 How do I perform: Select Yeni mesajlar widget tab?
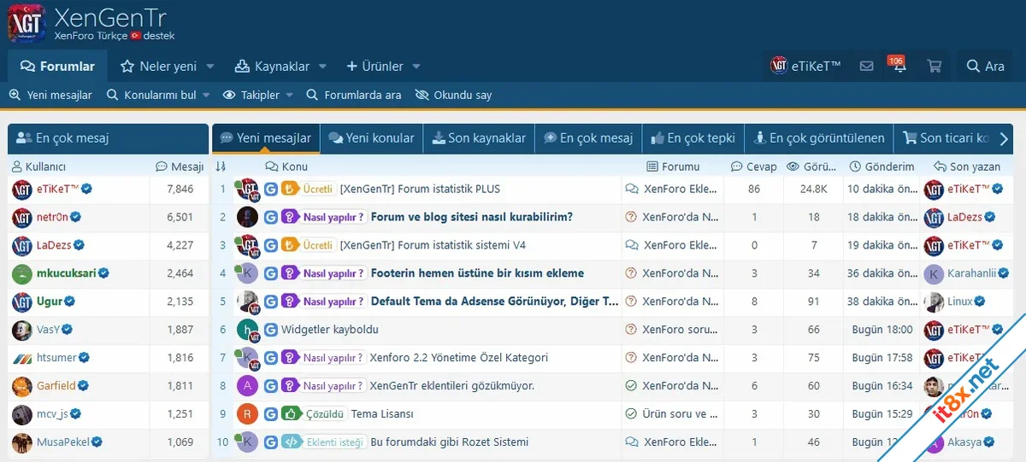click(x=266, y=137)
